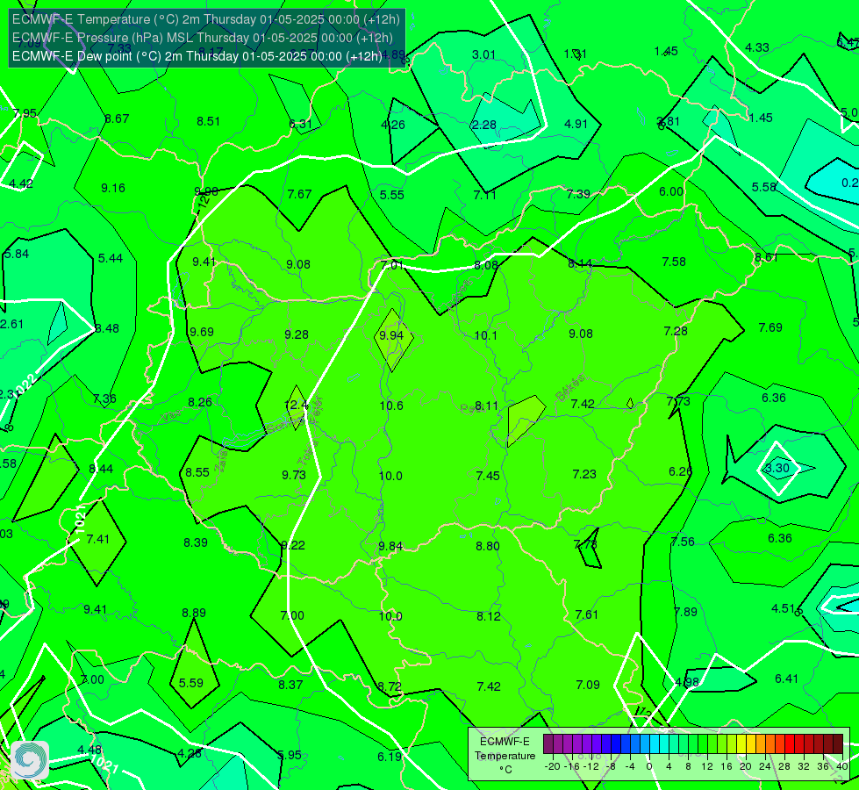Click the 7.39 temperature value
Viewport: 859px width, 790px height.
(x=578, y=194)
